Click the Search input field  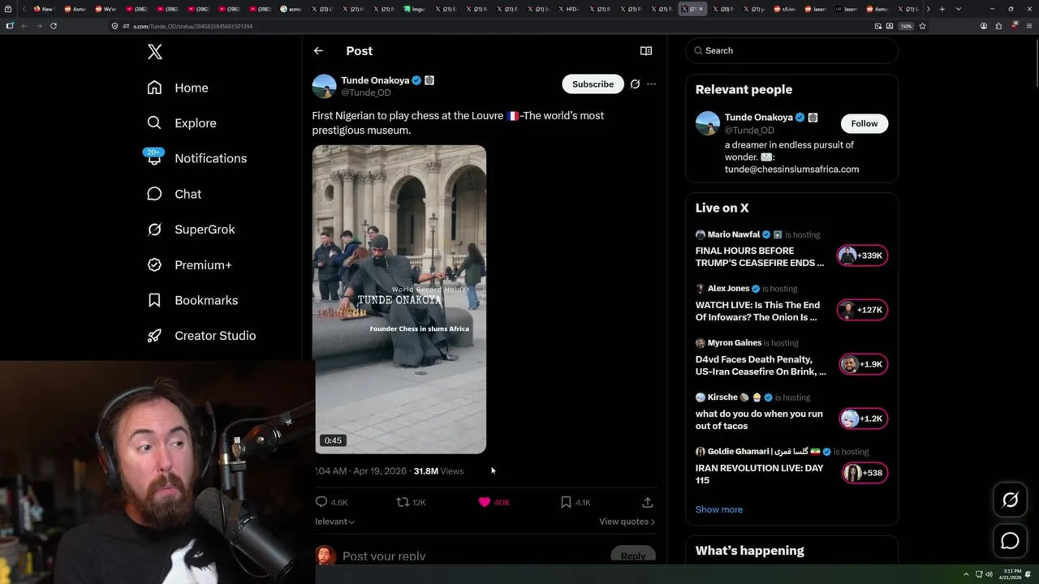coord(791,50)
